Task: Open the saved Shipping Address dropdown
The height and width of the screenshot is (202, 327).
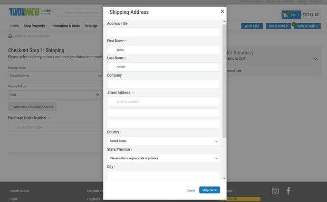Action: pos(55,95)
